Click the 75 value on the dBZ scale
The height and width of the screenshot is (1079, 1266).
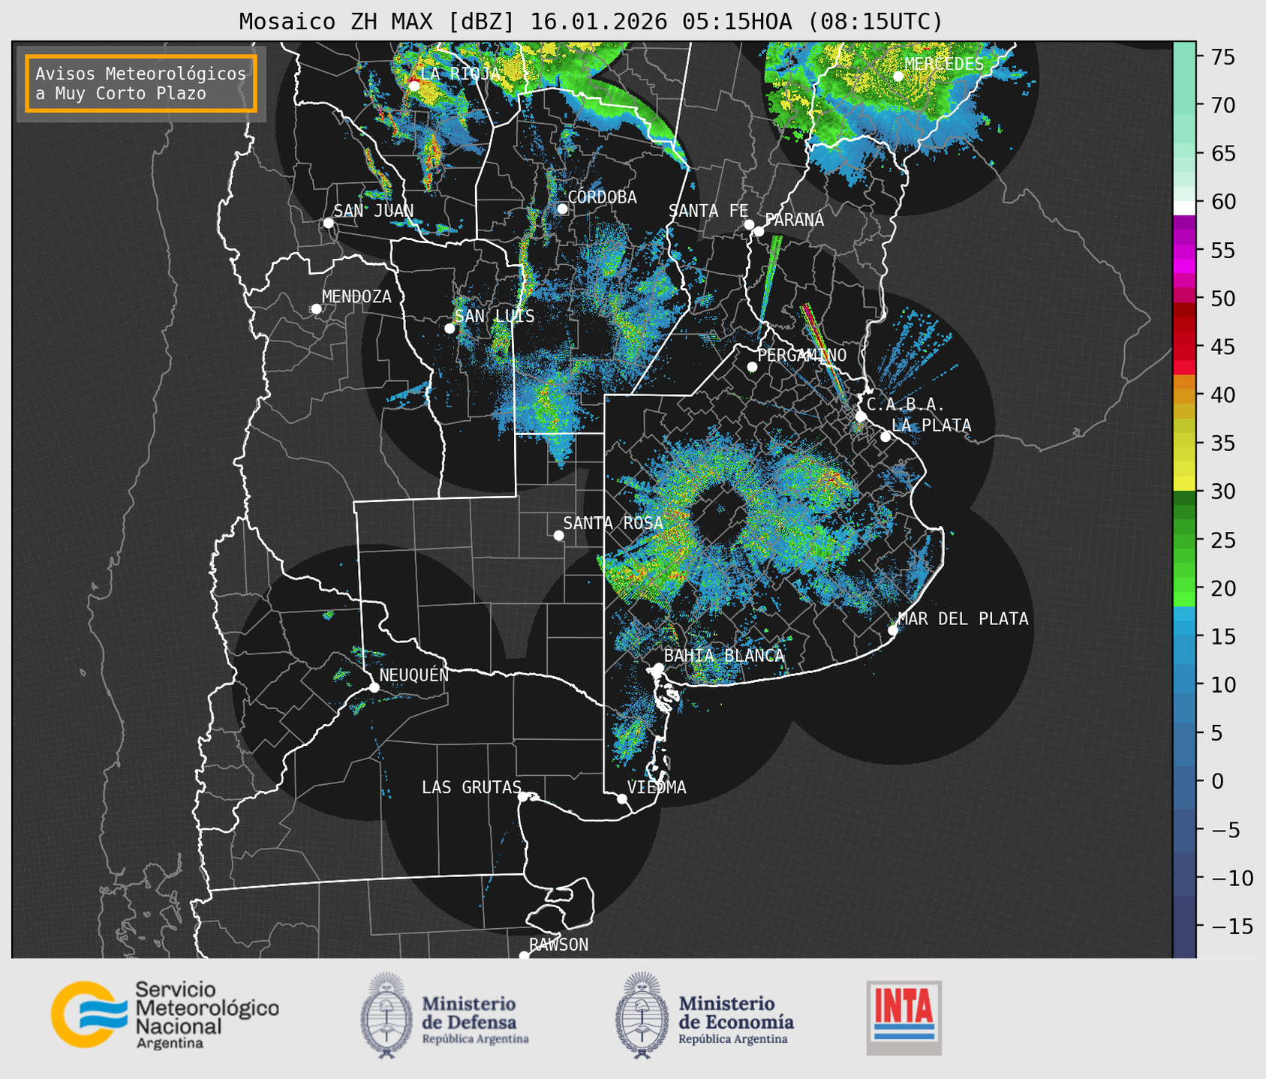(1223, 57)
